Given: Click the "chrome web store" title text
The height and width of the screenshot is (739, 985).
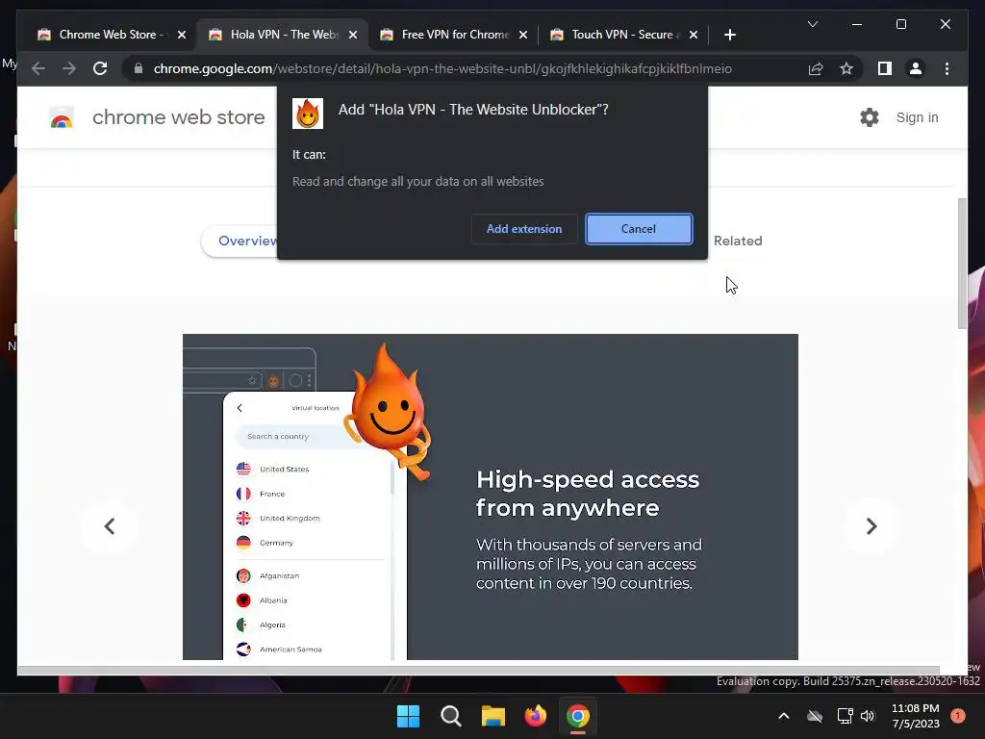Looking at the screenshot, I should [178, 117].
